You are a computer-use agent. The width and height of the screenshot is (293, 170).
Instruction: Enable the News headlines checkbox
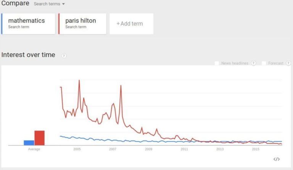coord(217,63)
